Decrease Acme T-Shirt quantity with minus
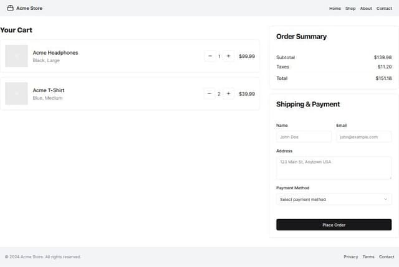 click(210, 94)
